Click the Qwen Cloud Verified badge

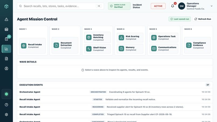[119, 6]
